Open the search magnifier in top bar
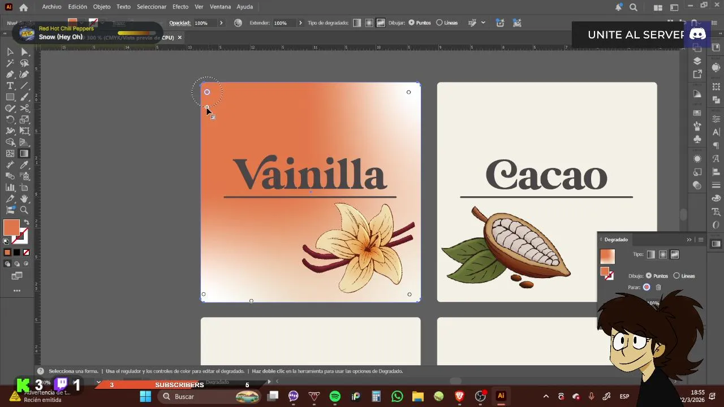Image resolution: width=724 pixels, height=407 pixels. pyautogui.click(x=633, y=7)
